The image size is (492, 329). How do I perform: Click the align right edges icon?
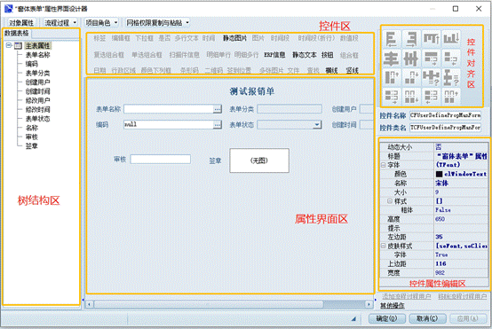pos(411,39)
